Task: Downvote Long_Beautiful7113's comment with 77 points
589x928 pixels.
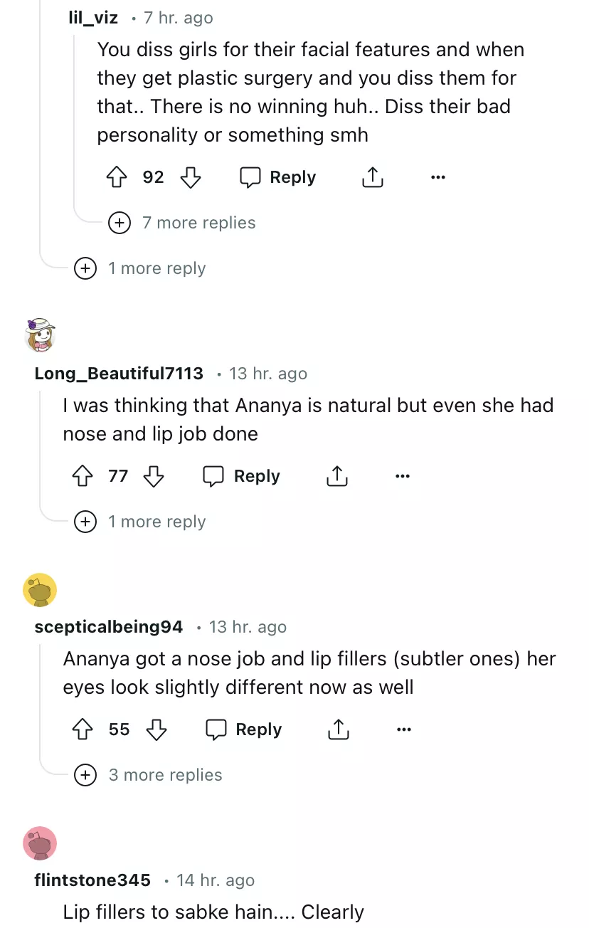Action: (x=154, y=476)
